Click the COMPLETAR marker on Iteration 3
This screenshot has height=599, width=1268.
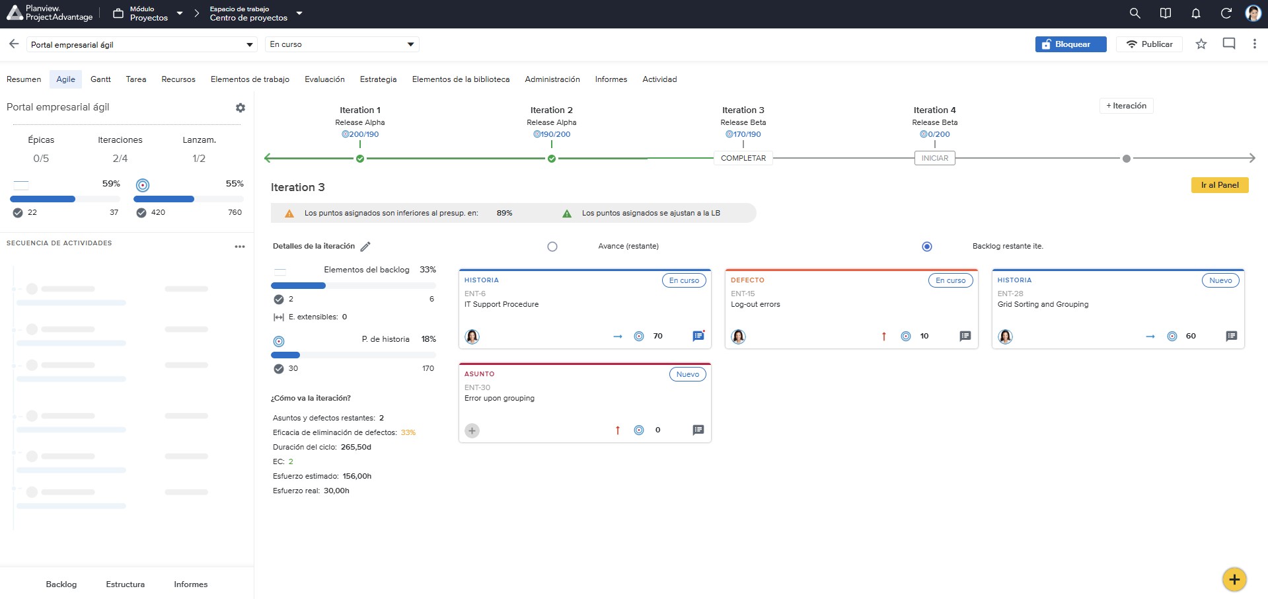point(743,158)
